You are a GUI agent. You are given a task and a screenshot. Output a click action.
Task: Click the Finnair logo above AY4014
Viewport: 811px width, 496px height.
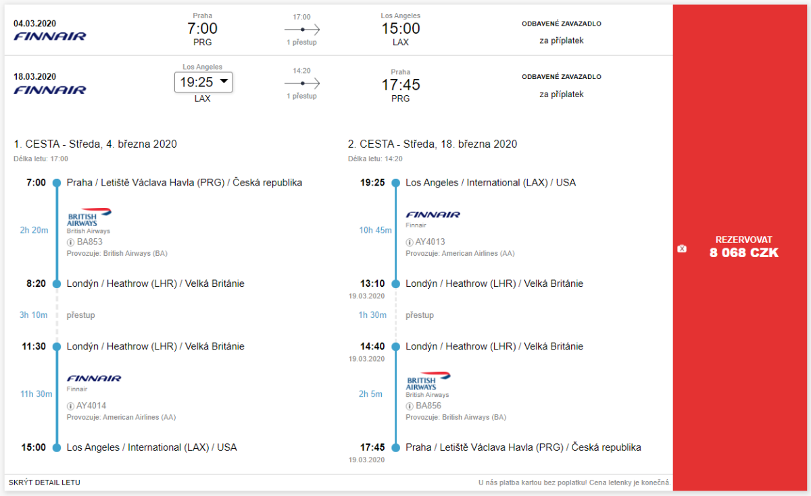94,379
